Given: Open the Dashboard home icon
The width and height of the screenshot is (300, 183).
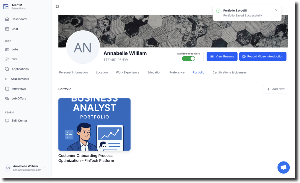Looking at the screenshot, I should point(7,19).
